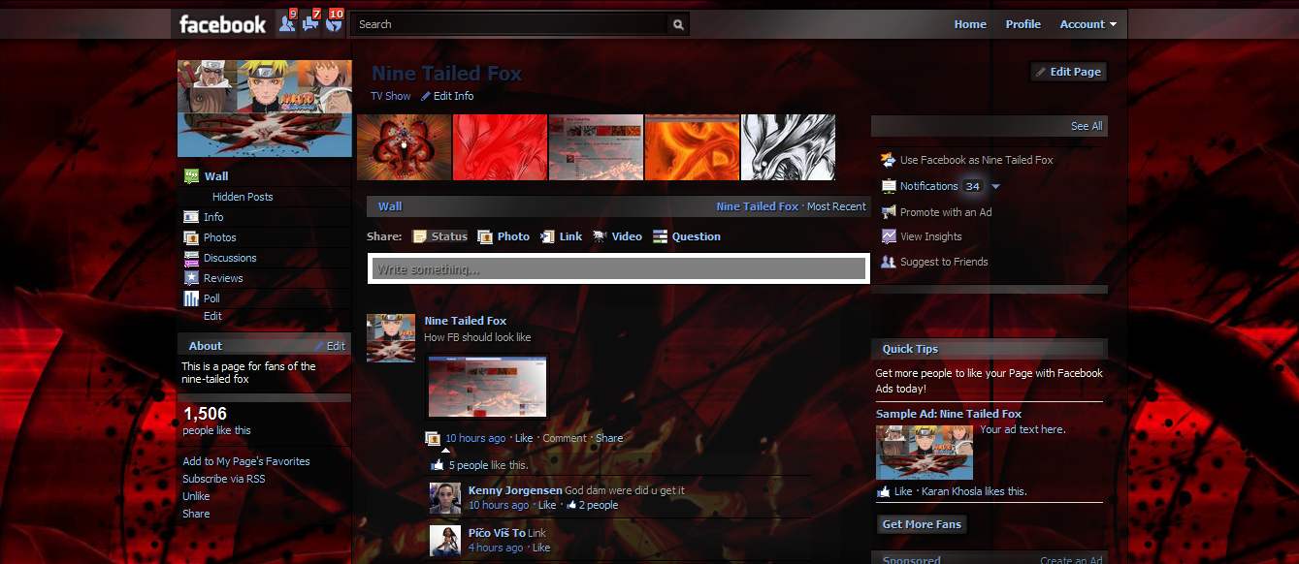This screenshot has height=564, width=1299.
Task: Click the See All button
Action: [x=1087, y=126]
